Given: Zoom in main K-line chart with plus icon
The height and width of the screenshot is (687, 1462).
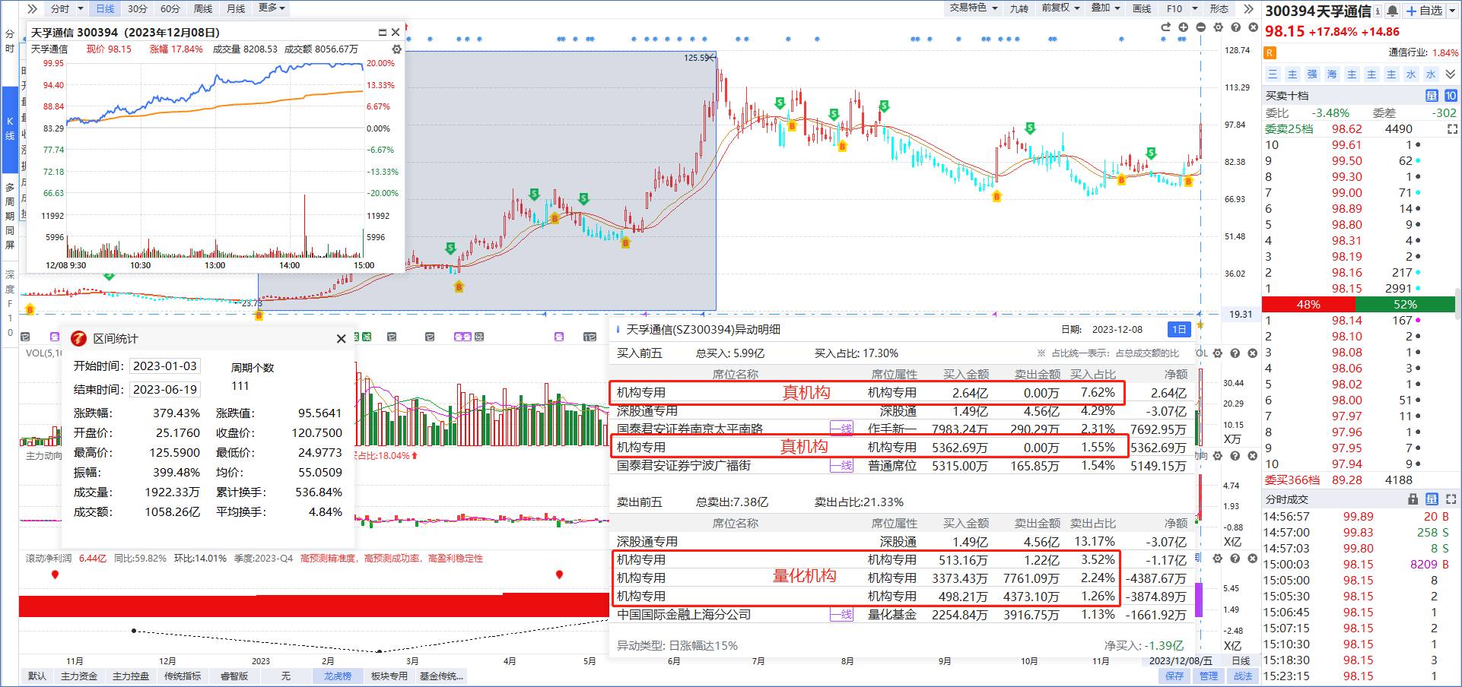Looking at the screenshot, I should 1183,27.
